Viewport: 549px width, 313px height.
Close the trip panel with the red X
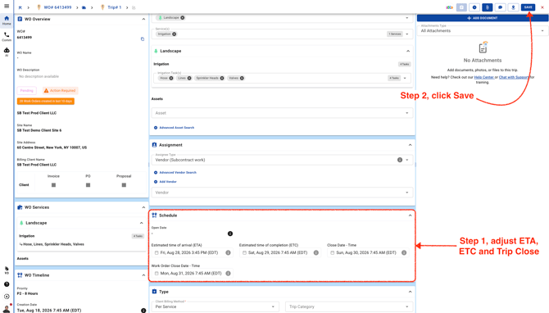click(x=542, y=7)
